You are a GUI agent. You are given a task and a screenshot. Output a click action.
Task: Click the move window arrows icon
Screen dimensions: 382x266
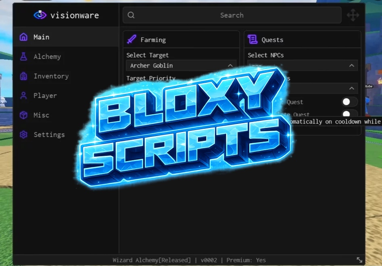[353, 15]
